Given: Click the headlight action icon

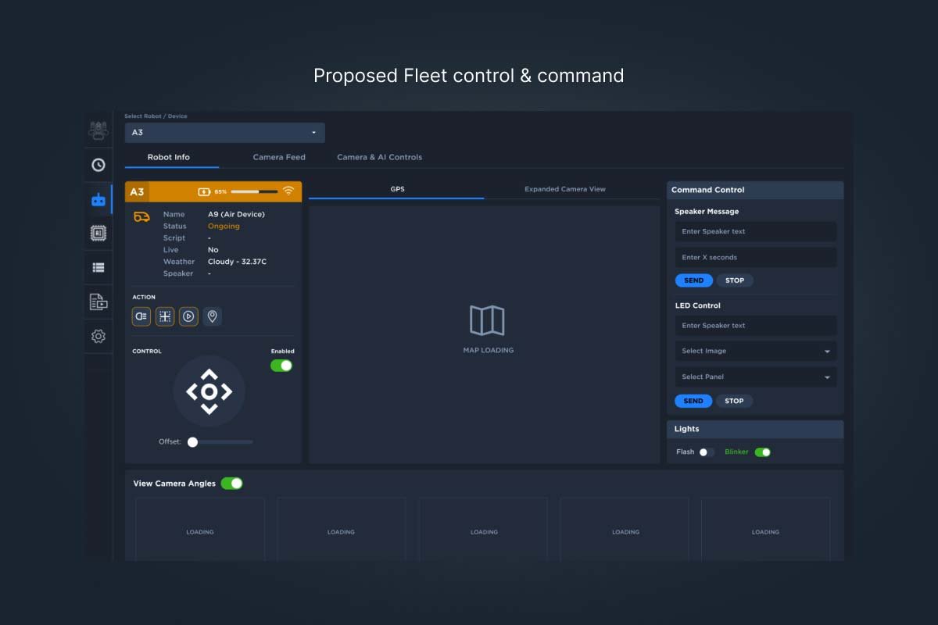Looking at the screenshot, I should (141, 316).
